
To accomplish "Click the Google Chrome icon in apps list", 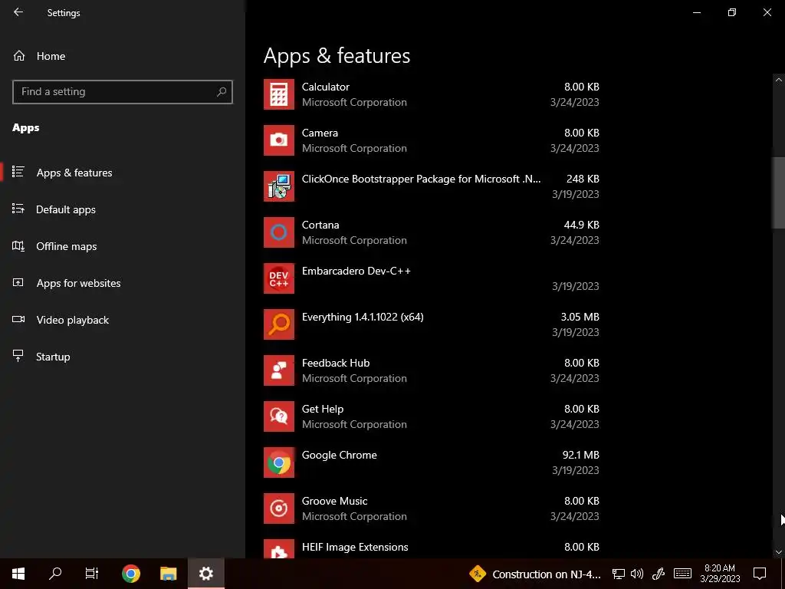I will (x=279, y=462).
